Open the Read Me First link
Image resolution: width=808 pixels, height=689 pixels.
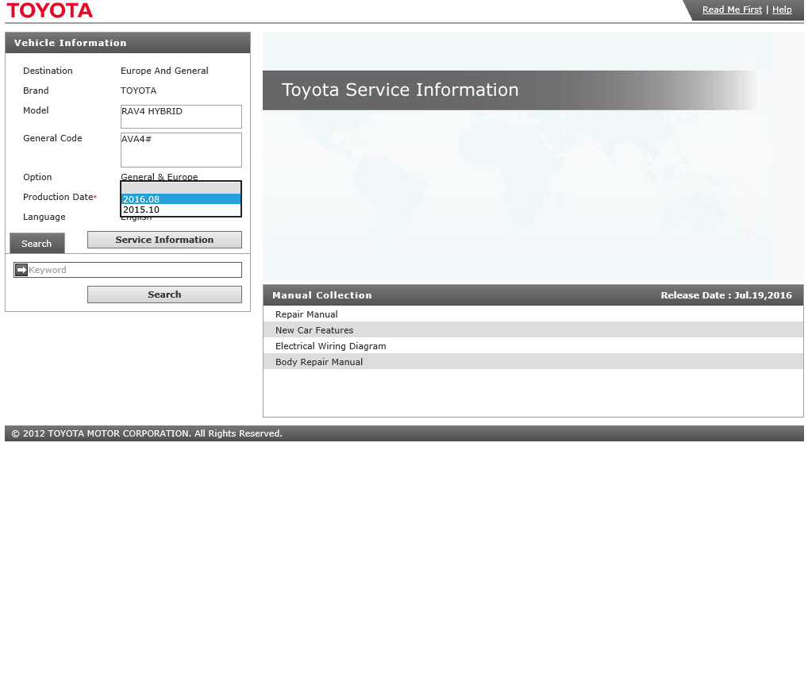click(732, 10)
